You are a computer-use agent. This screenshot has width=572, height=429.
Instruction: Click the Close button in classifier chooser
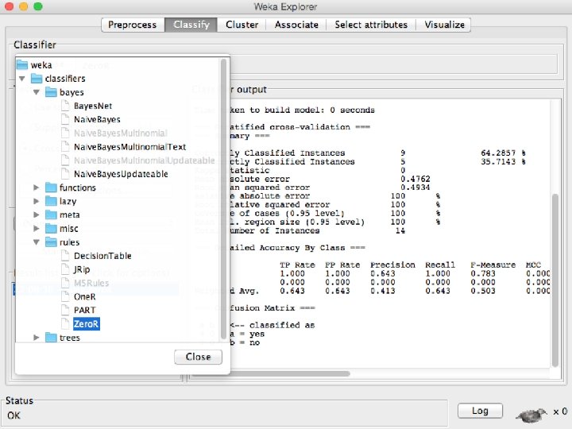[198, 357]
